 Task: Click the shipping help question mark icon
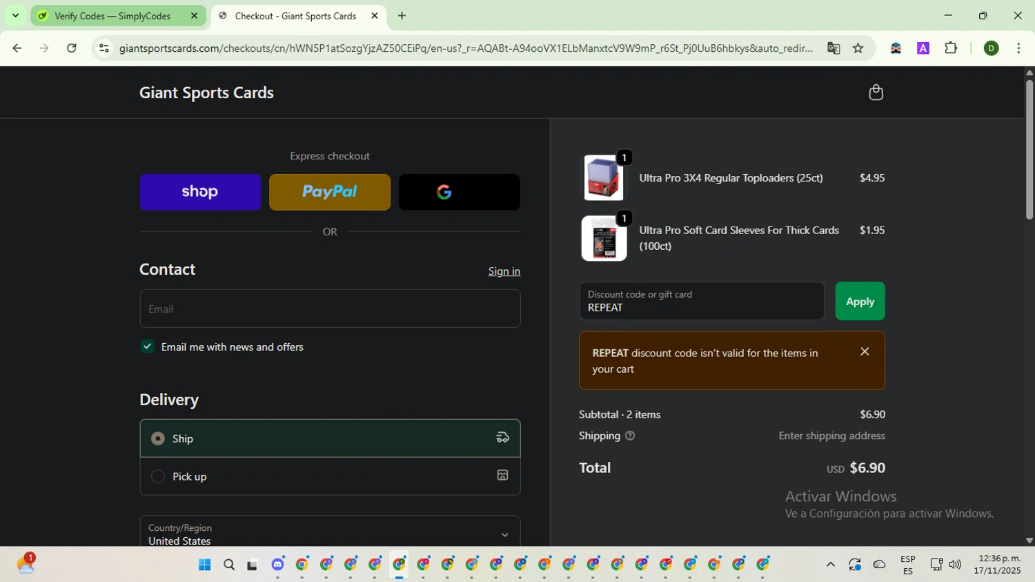[x=630, y=436]
